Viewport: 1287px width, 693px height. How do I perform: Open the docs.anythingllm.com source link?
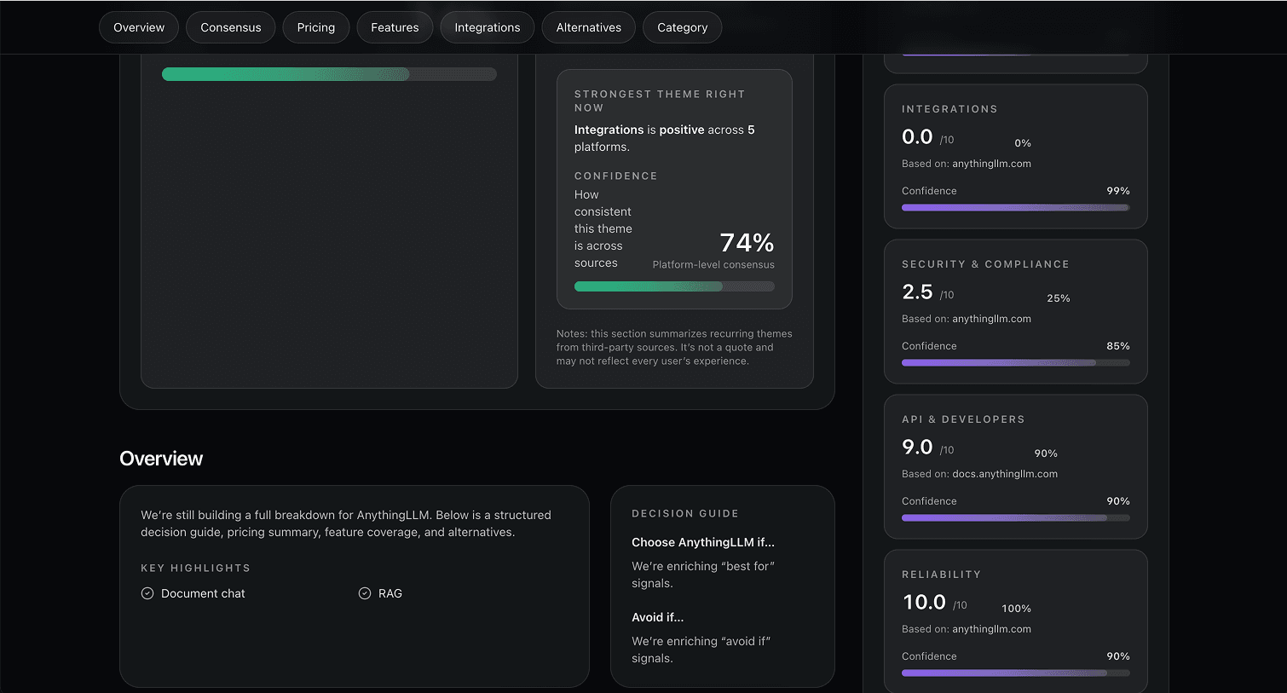pyautogui.click(x=1005, y=474)
